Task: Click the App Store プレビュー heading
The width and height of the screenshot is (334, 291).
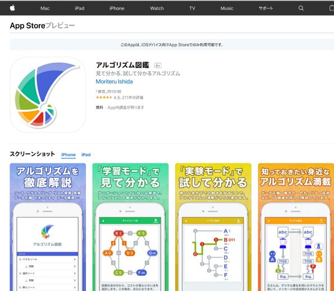Action: click(x=42, y=26)
